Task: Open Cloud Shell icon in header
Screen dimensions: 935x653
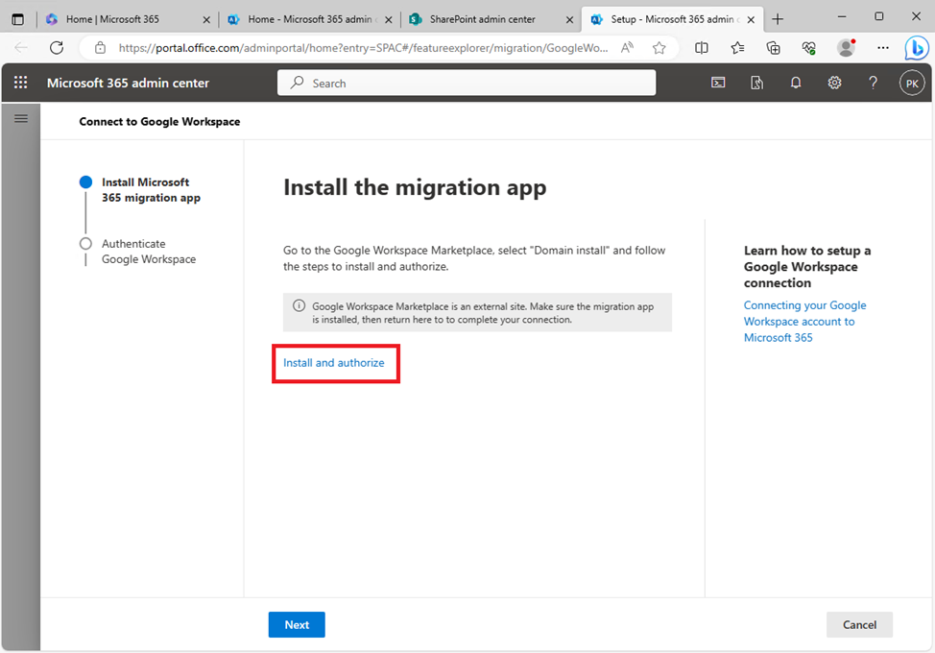Action: tap(718, 83)
